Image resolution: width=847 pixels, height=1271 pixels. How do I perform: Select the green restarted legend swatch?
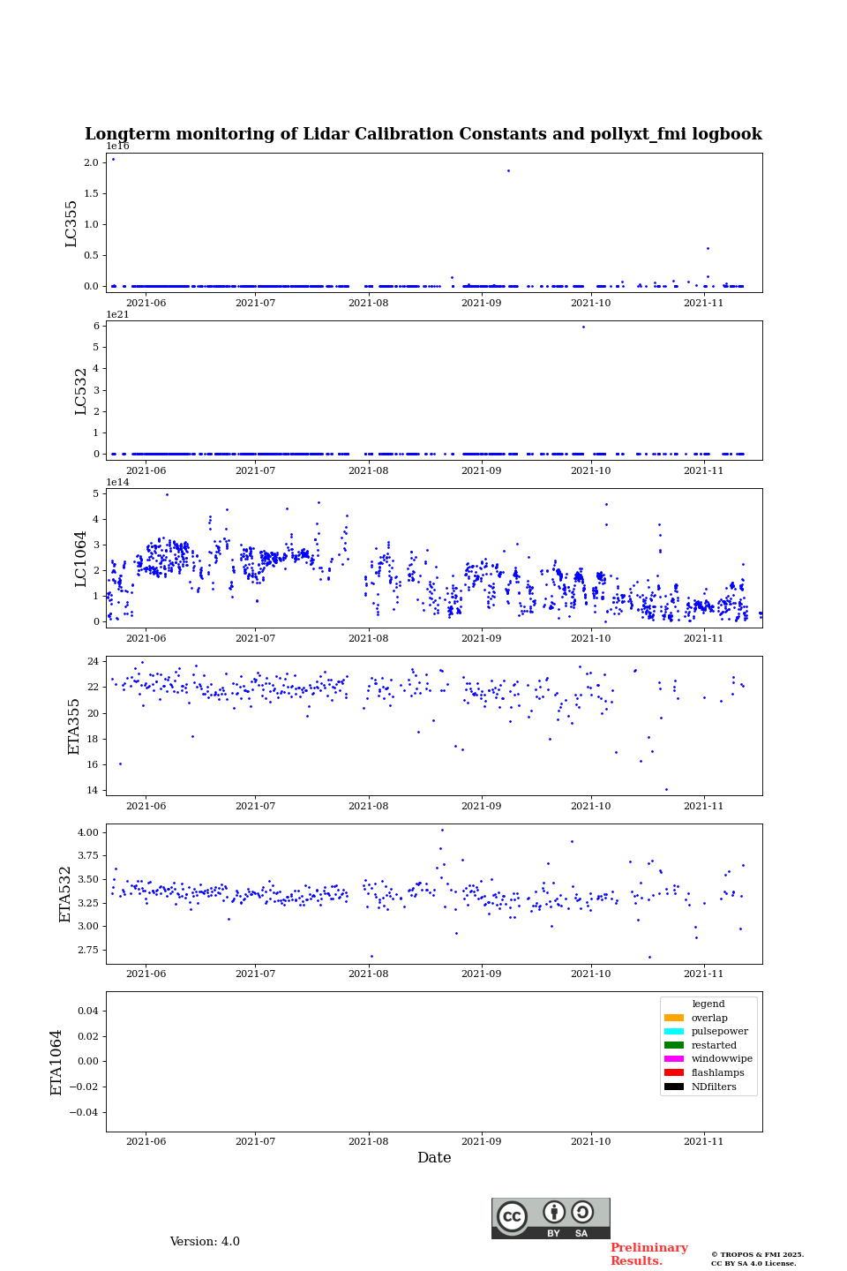point(674,1045)
